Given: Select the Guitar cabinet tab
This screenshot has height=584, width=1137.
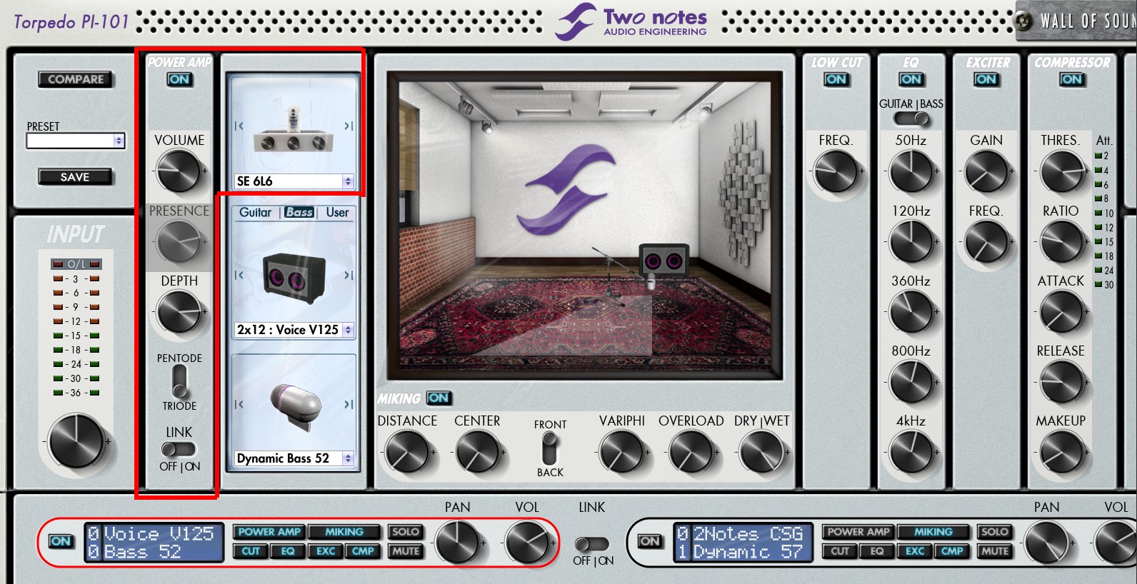Looking at the screenshot, I should pos(255,213).
